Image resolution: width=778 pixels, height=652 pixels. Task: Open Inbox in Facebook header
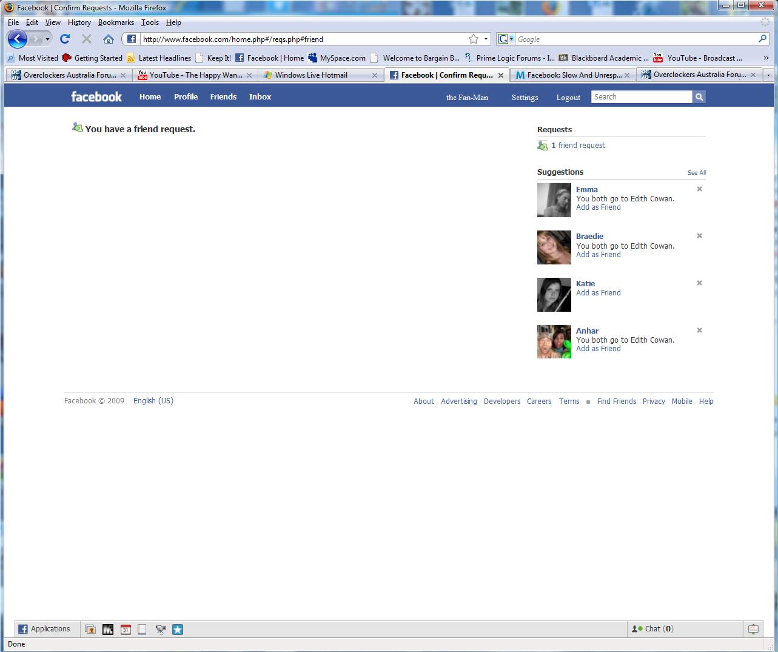coord(260,97)
